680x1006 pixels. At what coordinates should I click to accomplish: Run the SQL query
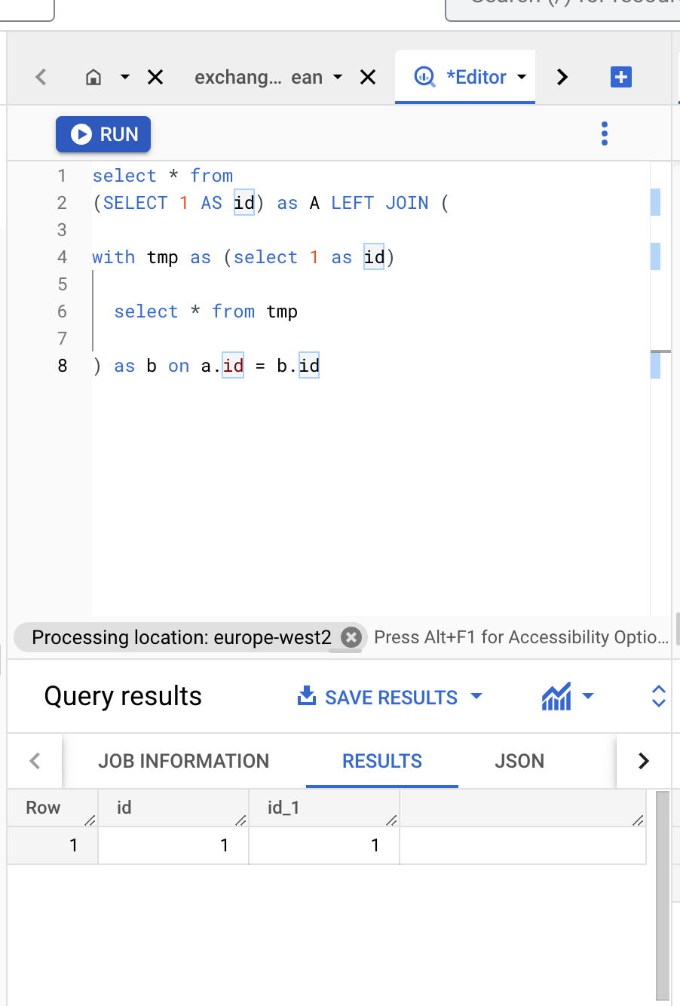pyautogui.click(x=103, y=133)
